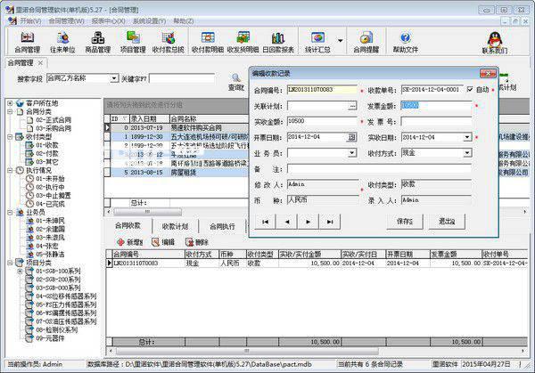
Task: Switch to the 合同执行 tab
Action: coord(222,226)
